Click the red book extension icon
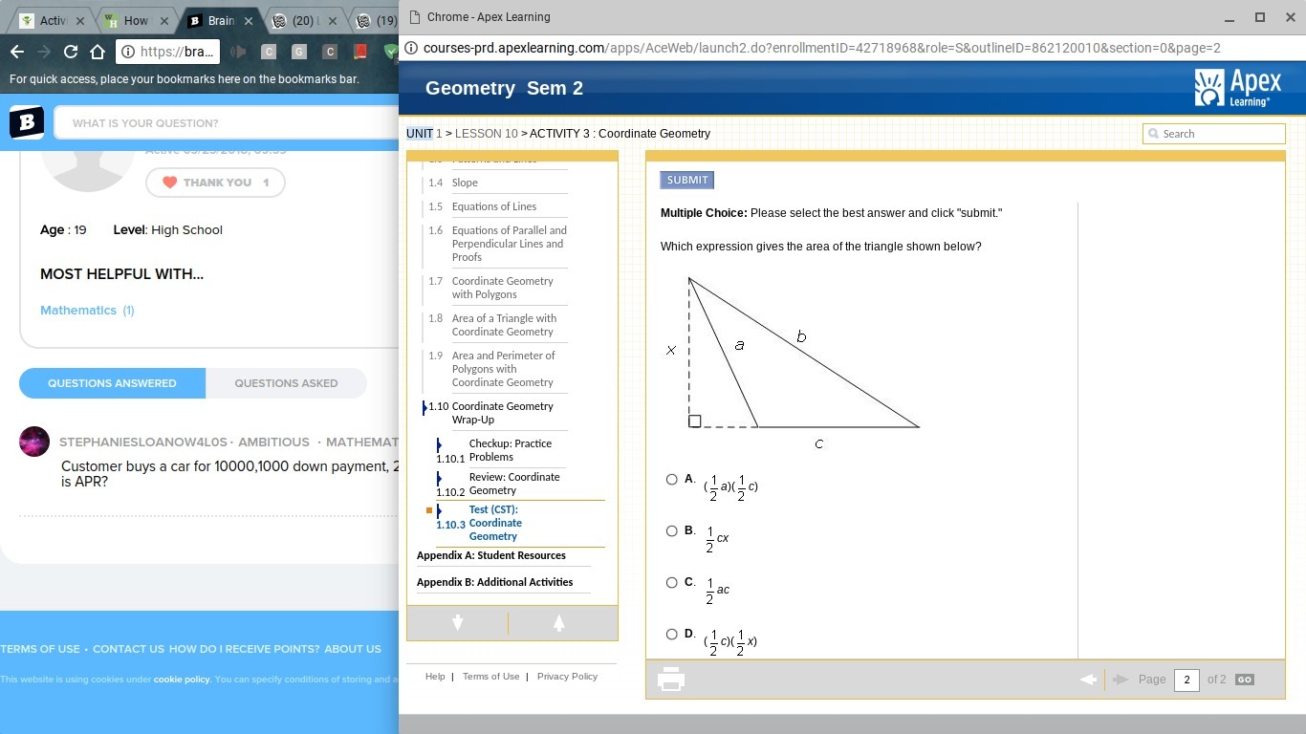 point(360,52)
